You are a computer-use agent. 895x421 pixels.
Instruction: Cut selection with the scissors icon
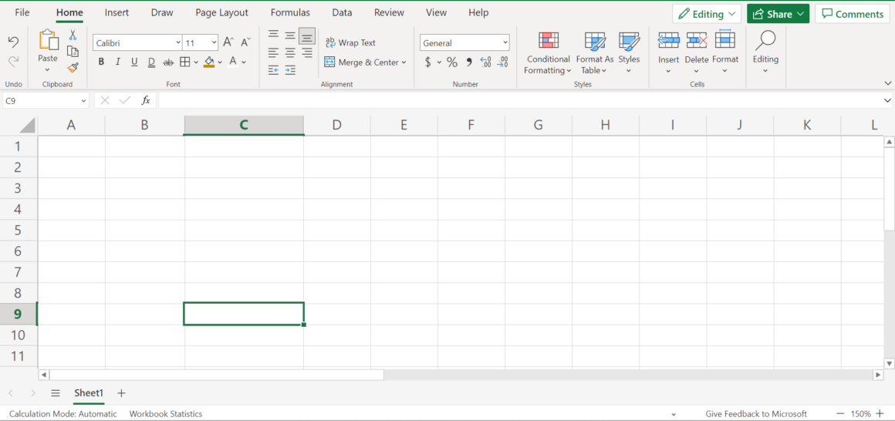(x=73, y=35)
